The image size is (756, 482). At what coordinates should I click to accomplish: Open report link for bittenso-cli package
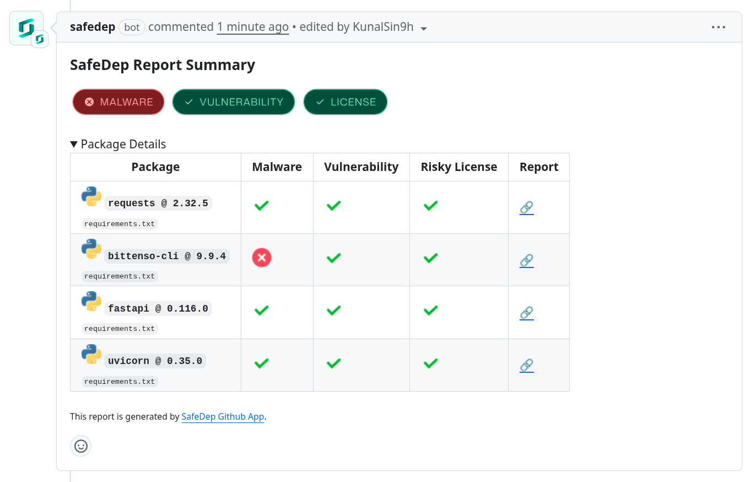(527, 260)
